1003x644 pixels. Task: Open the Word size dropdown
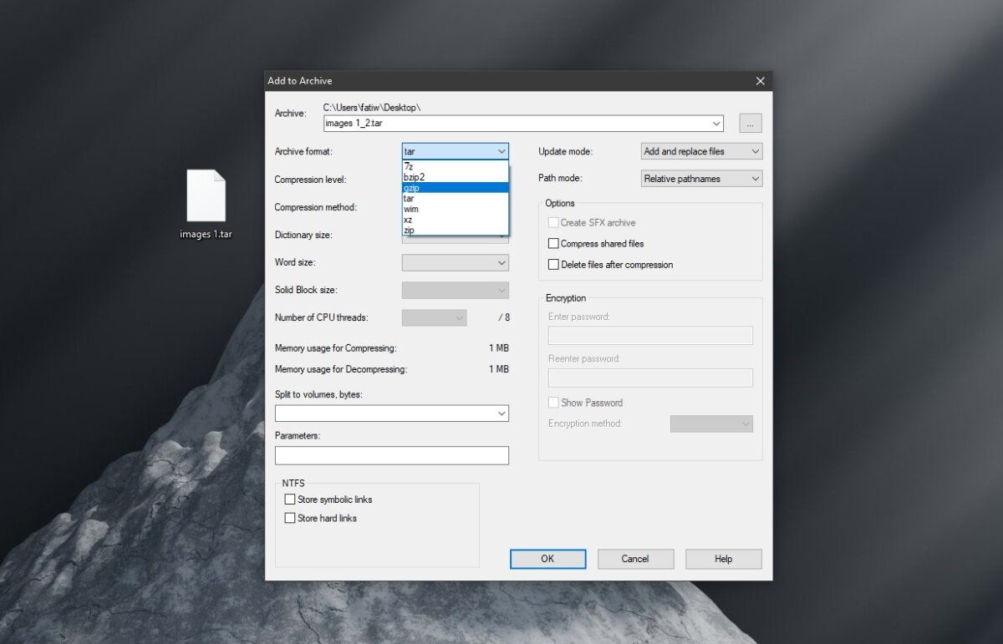455,263
